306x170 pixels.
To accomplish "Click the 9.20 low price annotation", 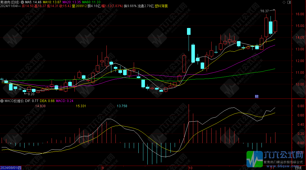I will point(31,94).
